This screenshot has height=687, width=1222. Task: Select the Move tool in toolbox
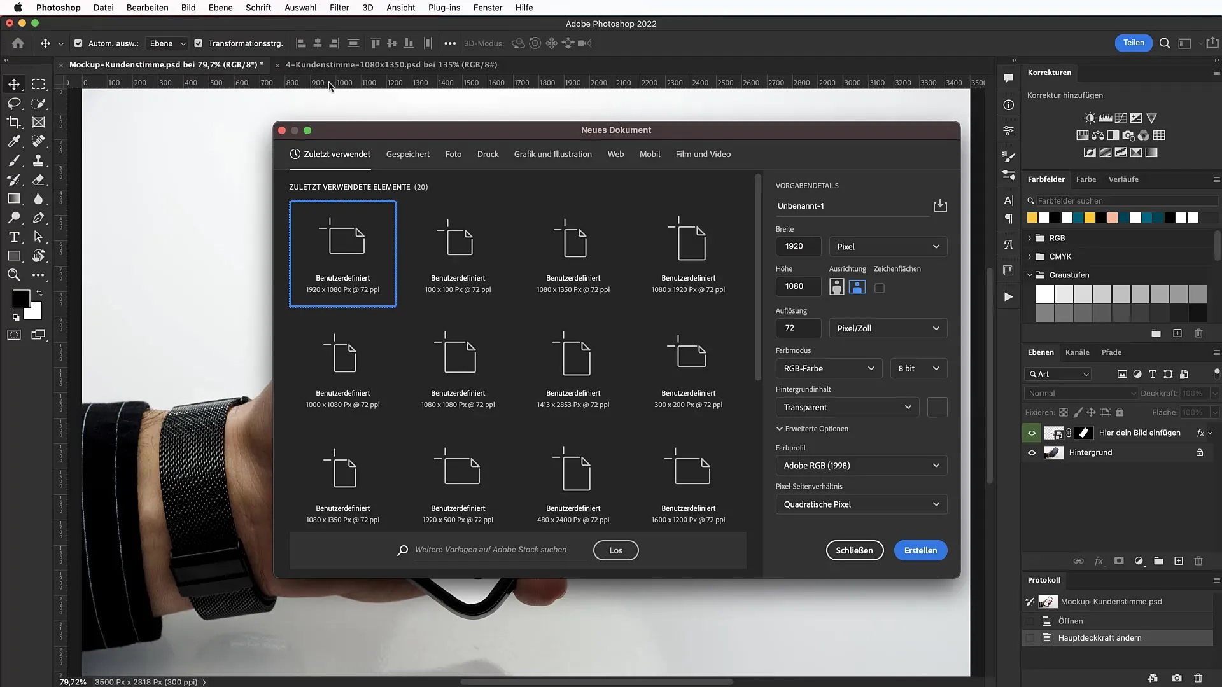pyautogui.click(x=14, y=84)
